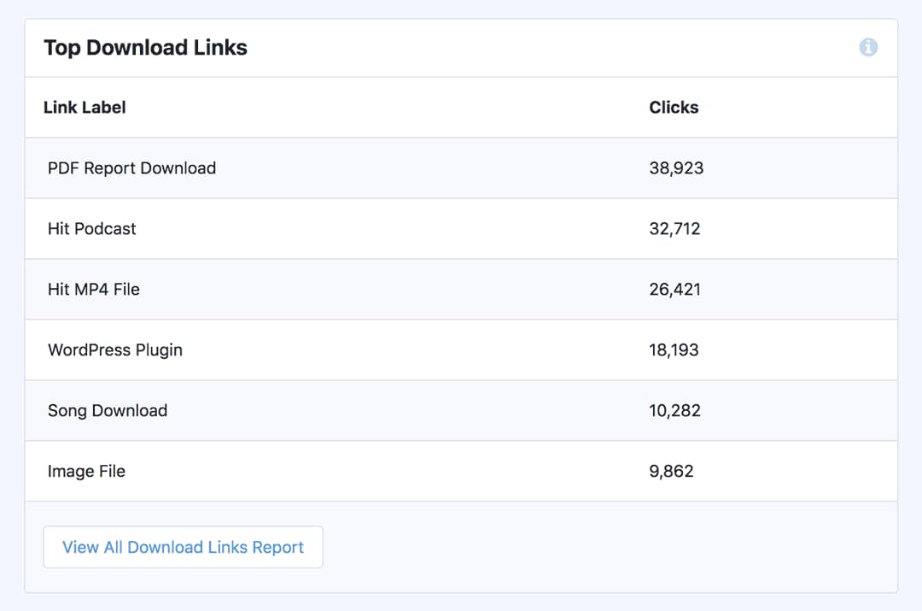Click inside the Top Download Links card header
The width and height of the screenshot is (922, 611).
tap(461, 47)
